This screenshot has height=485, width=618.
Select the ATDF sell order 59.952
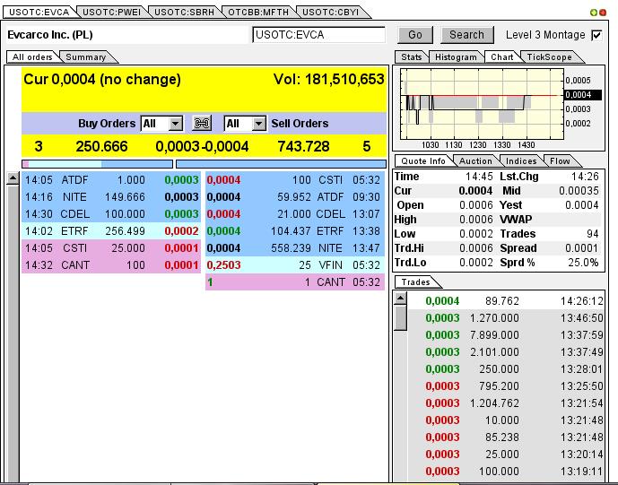pos(295,197)
